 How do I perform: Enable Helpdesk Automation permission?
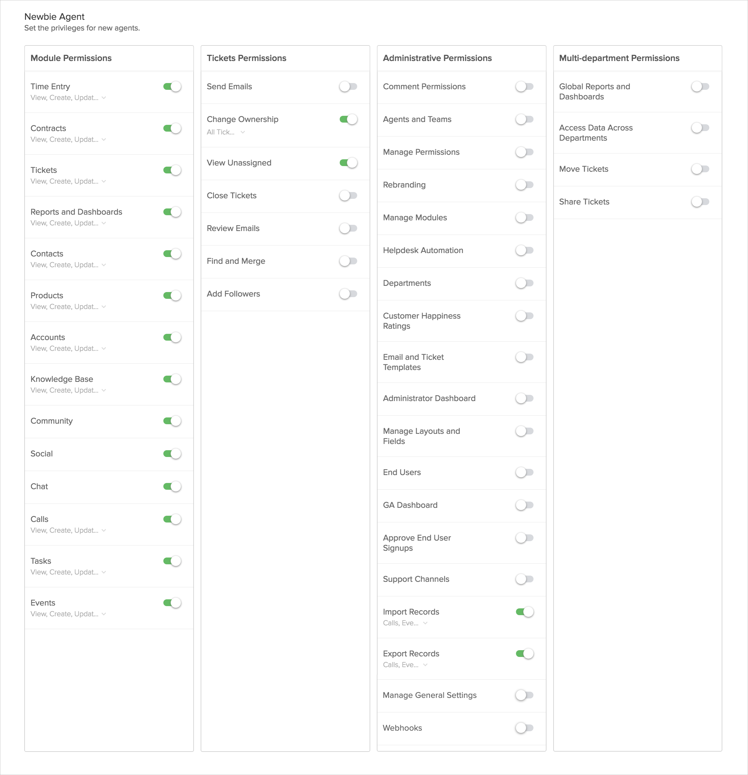524,250
